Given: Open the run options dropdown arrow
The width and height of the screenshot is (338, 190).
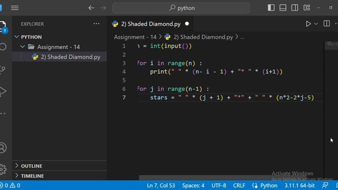Looking at the screenshot, I should pos(316,24).
